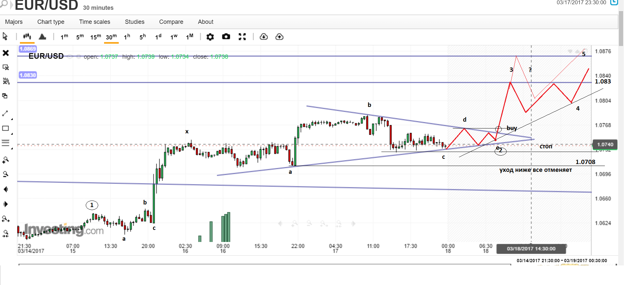Expand the rectangle shape tool options
This screenshot has height=285, width=629.
click(x=12, y=134)
